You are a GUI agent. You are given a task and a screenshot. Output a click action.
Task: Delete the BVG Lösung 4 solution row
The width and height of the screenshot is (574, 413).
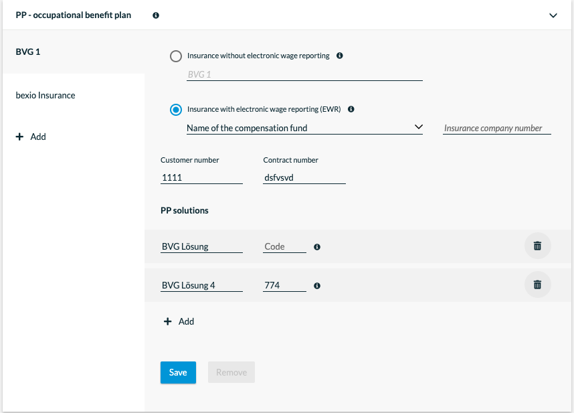[537, 284]
